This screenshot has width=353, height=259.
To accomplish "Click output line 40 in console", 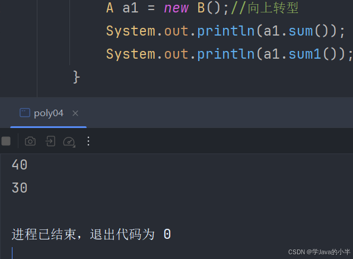I will coord(20,165).
